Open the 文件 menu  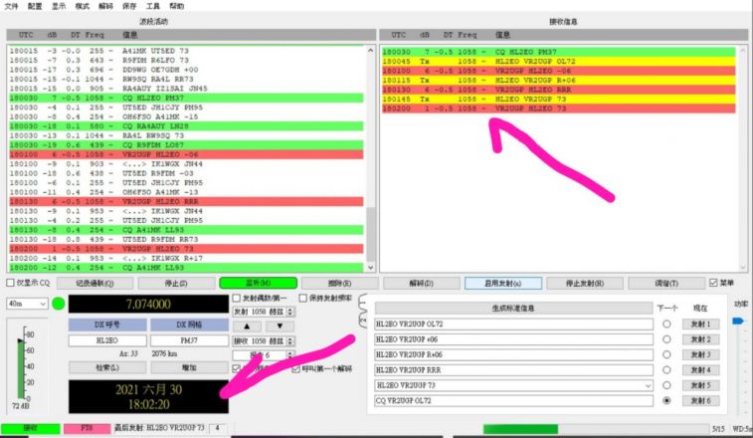pyautogui.click(x=11, y=6)
